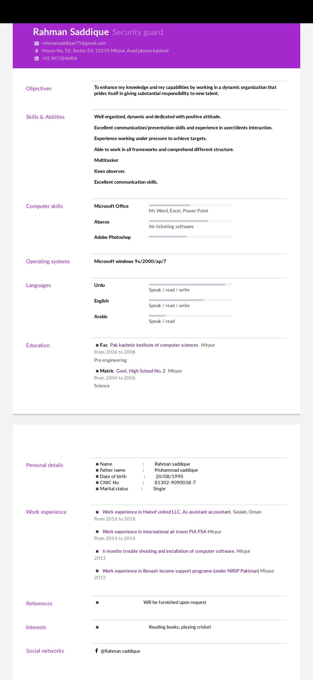
Task: Click the Microsoft Office skill level bar
Action: click(x=190, y=205)
